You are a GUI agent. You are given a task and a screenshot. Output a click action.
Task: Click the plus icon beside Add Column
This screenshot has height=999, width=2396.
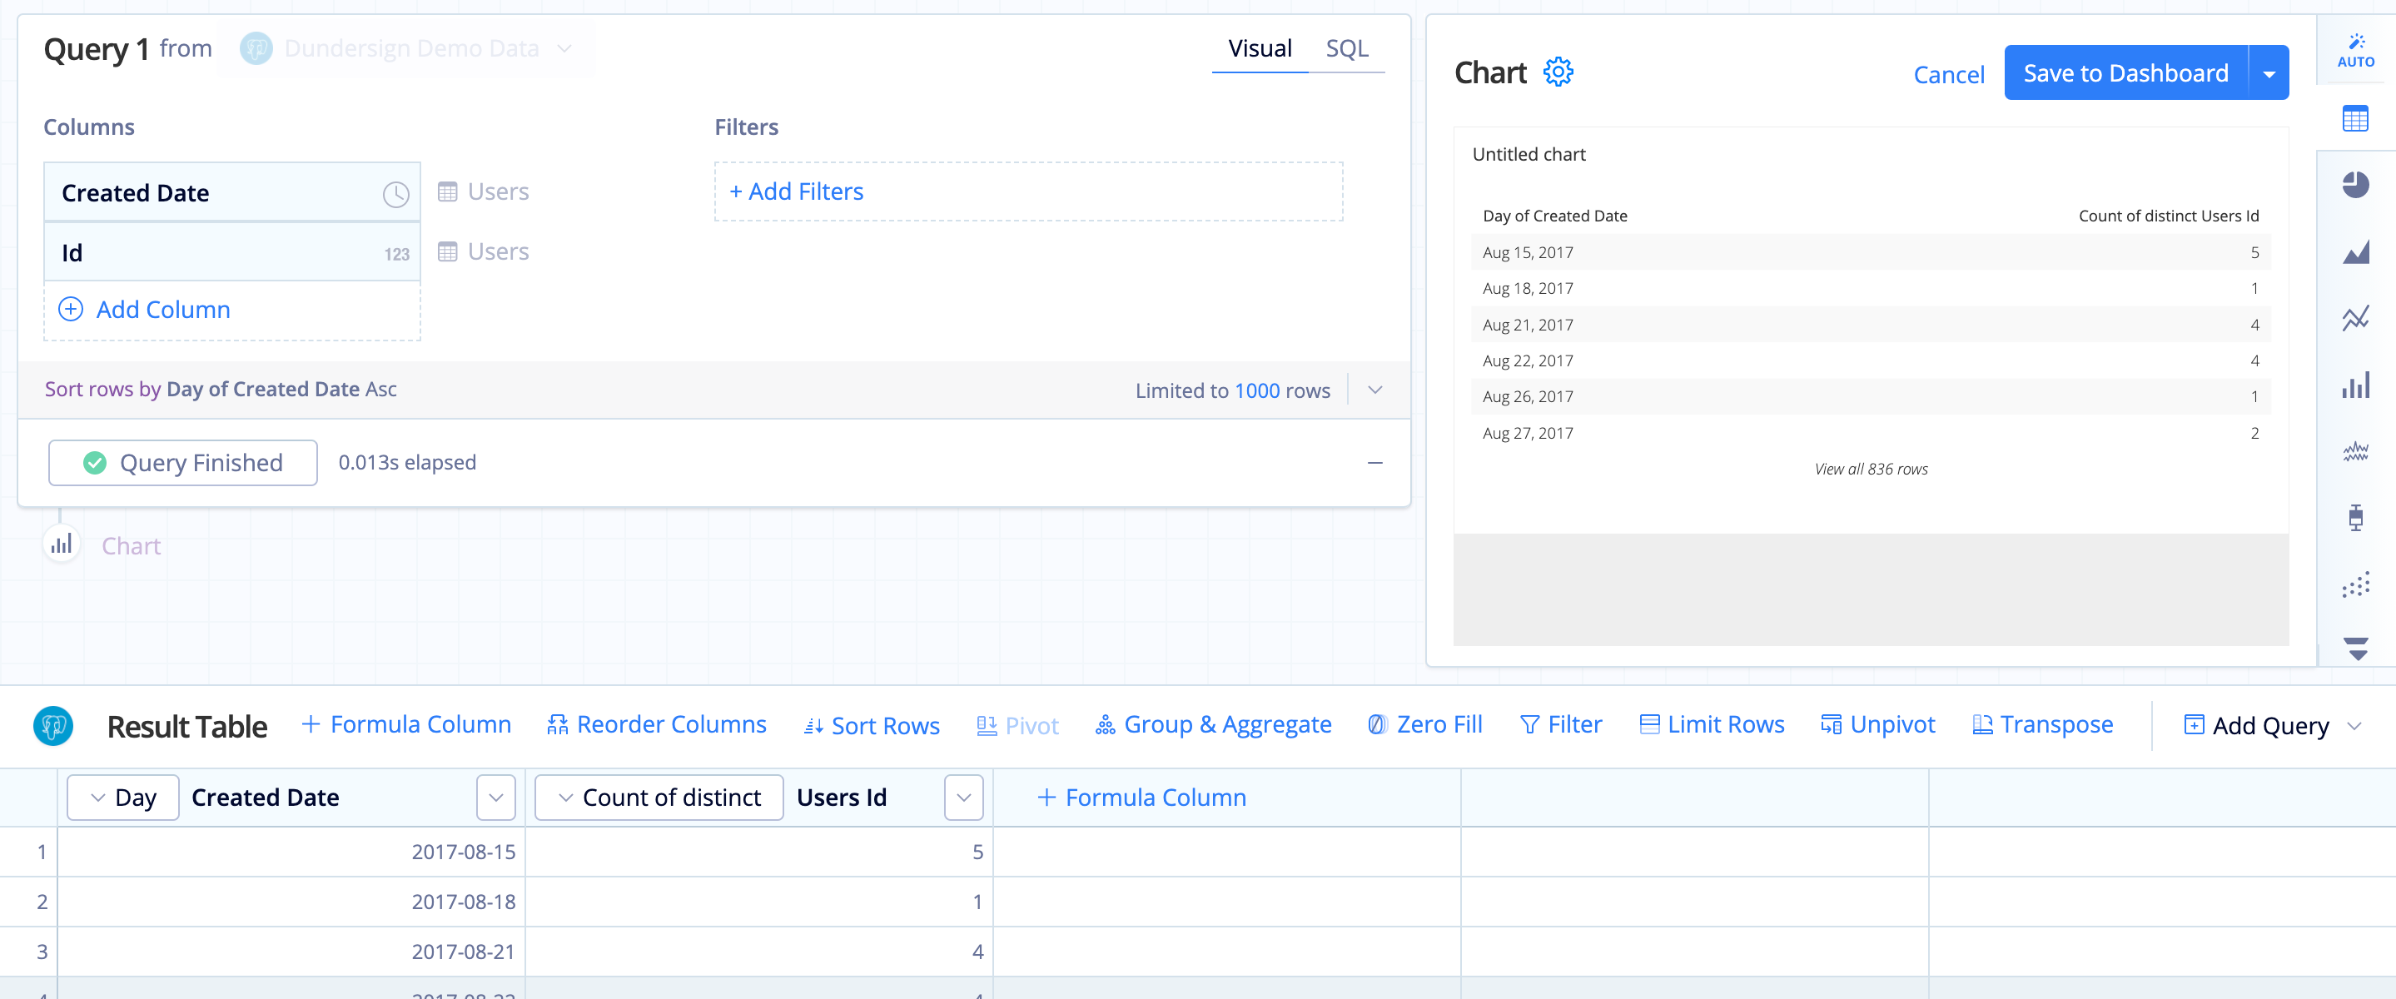[x=71, y=309]
